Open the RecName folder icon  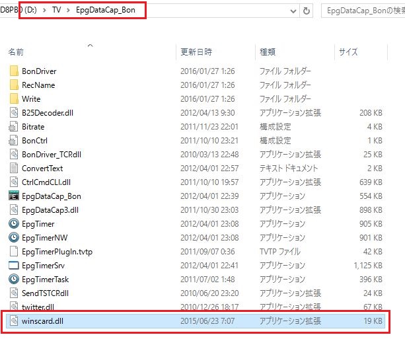click(14, 85)
